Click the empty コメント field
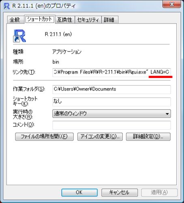 (111, 125)
